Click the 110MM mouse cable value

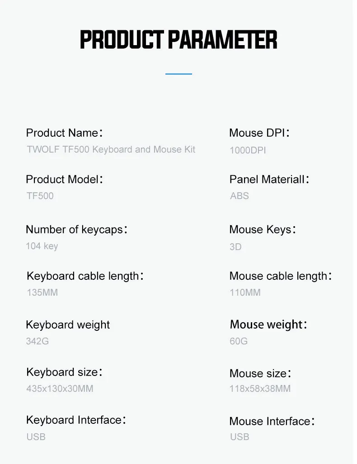click(245, 292)
